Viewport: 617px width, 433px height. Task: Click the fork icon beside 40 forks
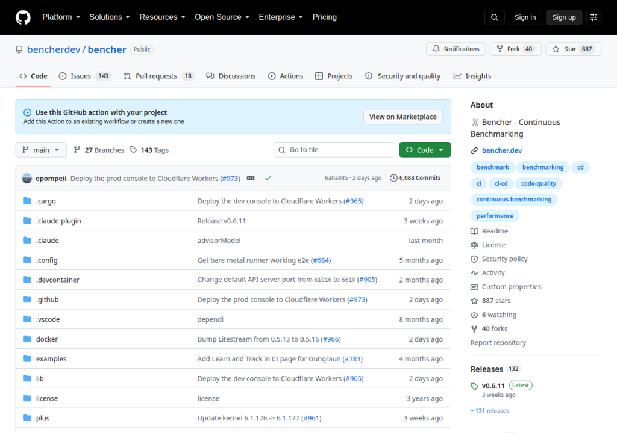(474, 329)
